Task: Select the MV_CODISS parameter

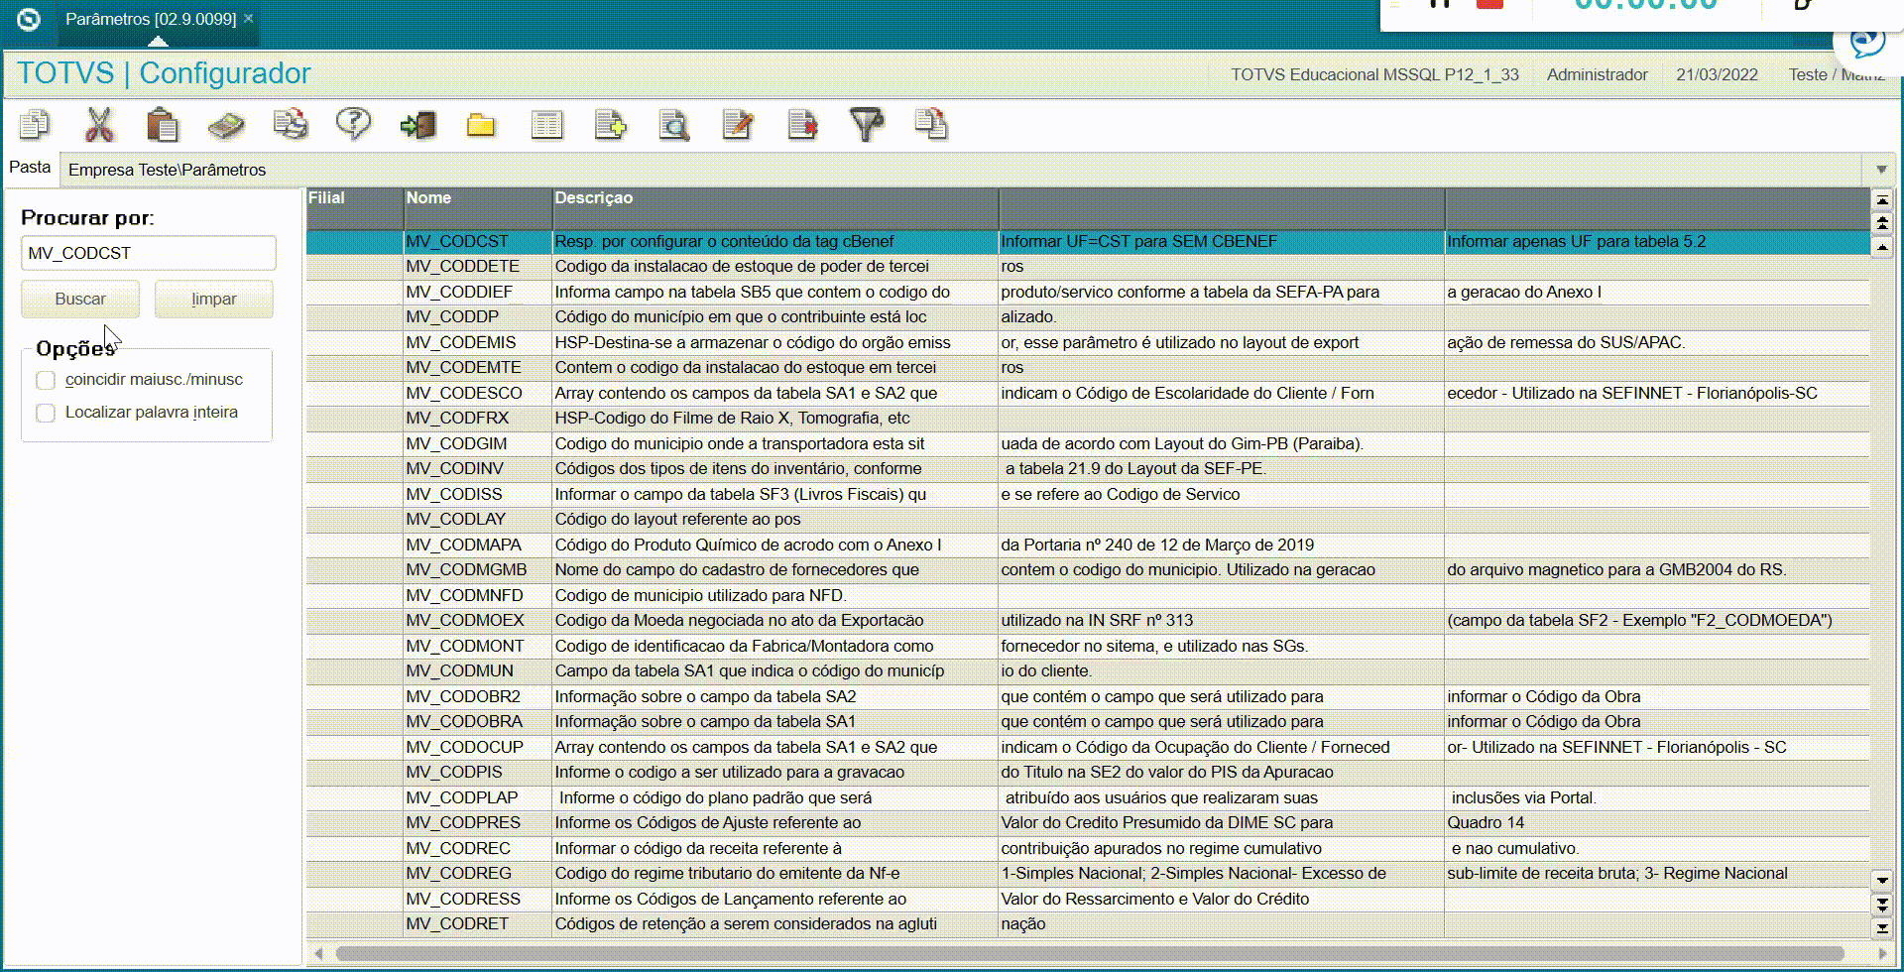Action: [x=1088, y=494]
